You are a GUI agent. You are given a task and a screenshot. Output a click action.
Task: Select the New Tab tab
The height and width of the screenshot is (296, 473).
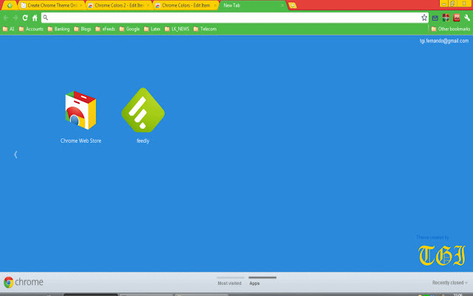pos(253,5)
